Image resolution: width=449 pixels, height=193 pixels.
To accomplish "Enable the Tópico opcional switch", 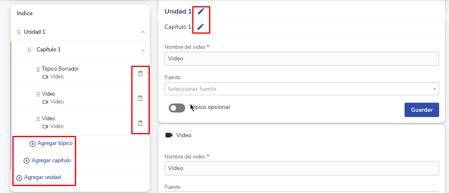I will tap(177, 108).
